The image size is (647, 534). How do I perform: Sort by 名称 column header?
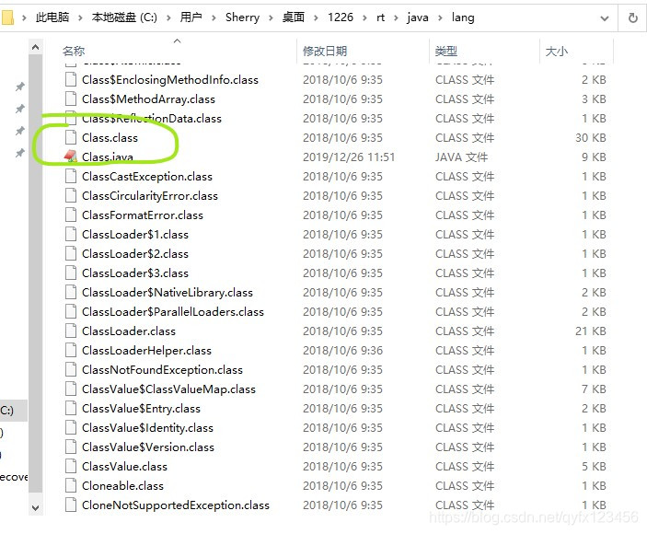(x=74, y=52)
